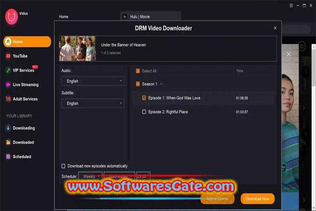Click the Live Streaming camera icon
Image resolution: width=316 pixels, height=211 pixels.
pos(8,84)
